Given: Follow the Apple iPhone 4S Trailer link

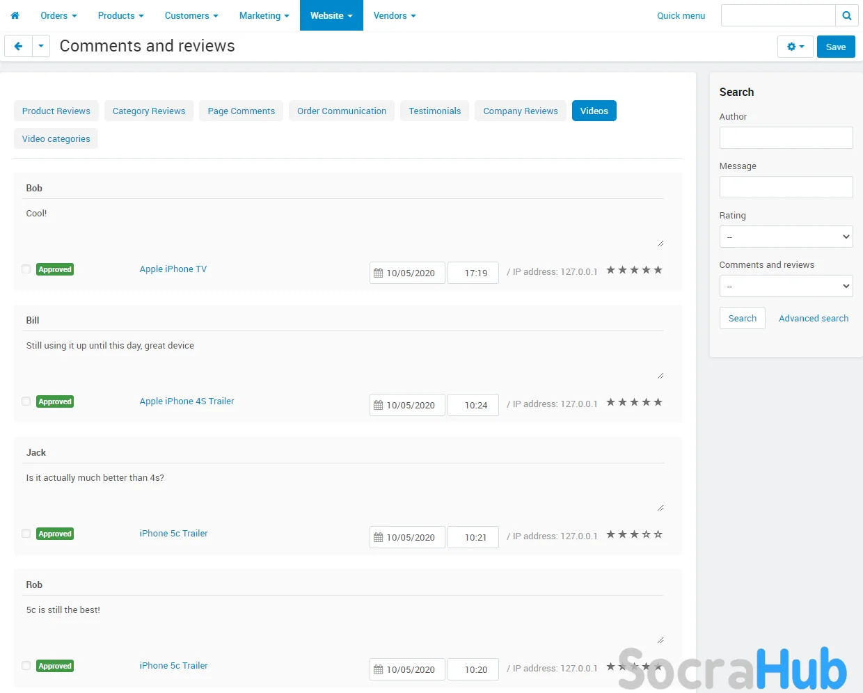Looking at the screenshot, I should [x=187, y=401].
